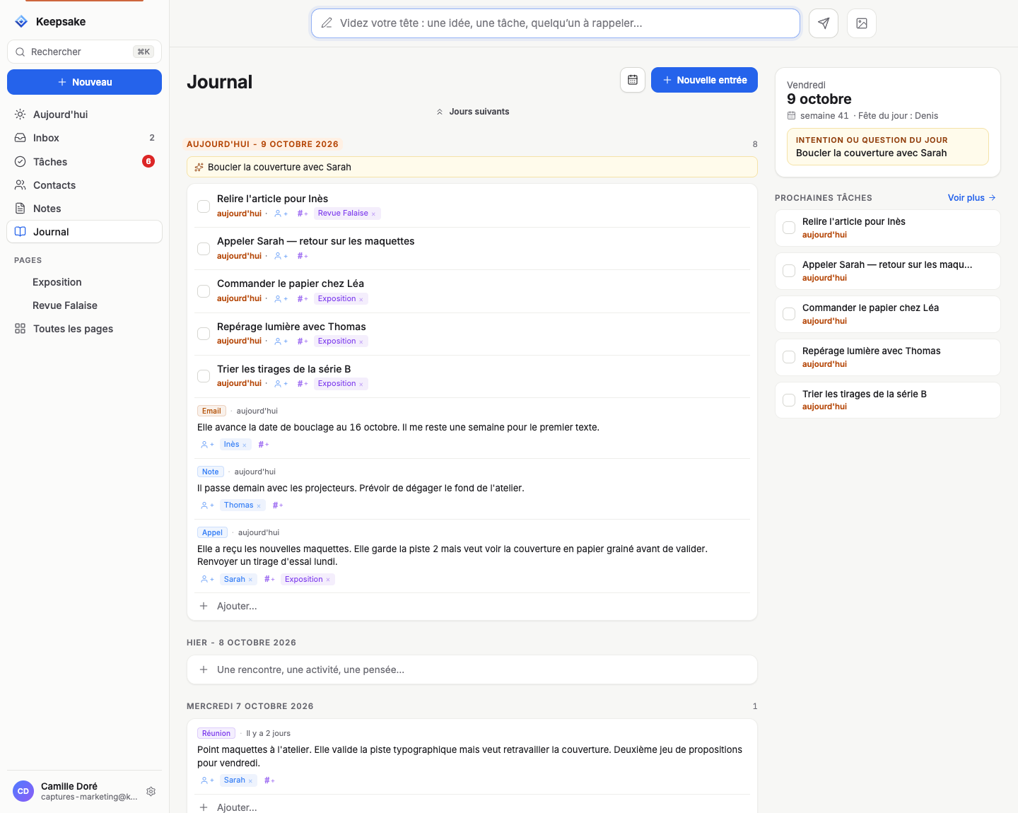Image resolution: width=1018 pixels, height=813 pixels.
Task: Click the send paper-plane icon
Action: pos(824,23)
